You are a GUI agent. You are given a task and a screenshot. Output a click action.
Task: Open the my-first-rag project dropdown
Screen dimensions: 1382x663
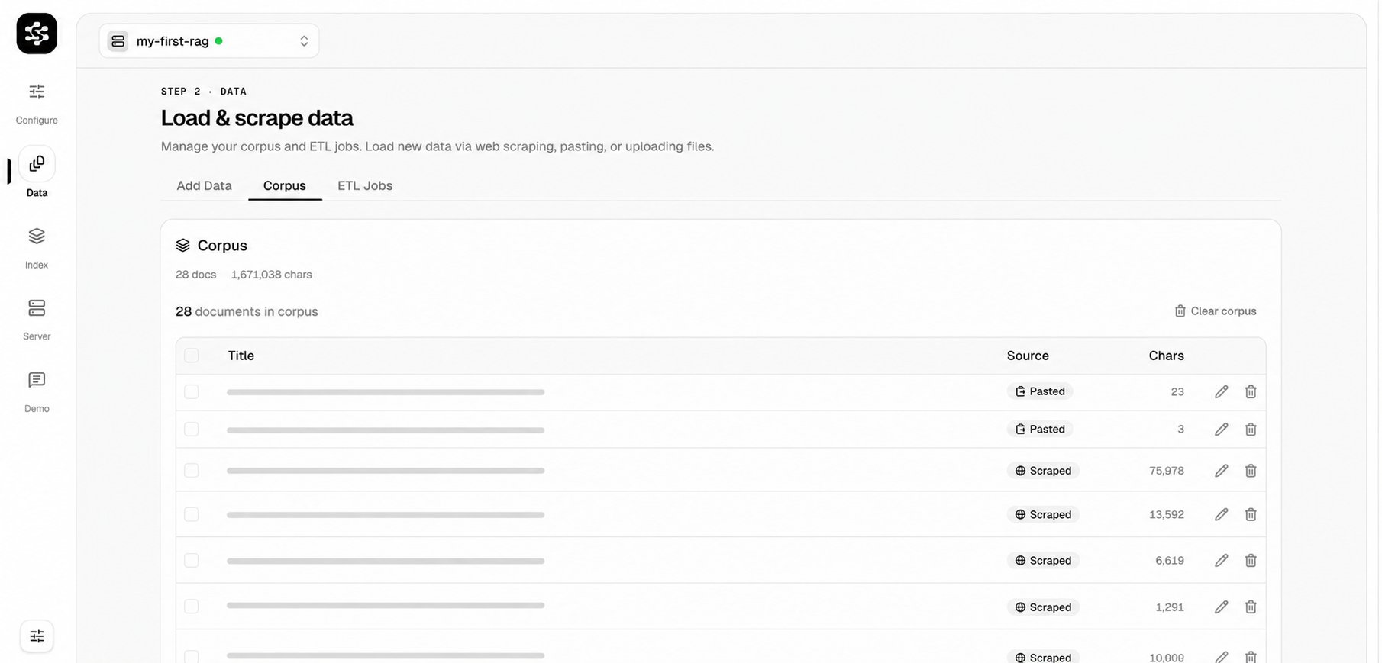click(x=209, y=41)
